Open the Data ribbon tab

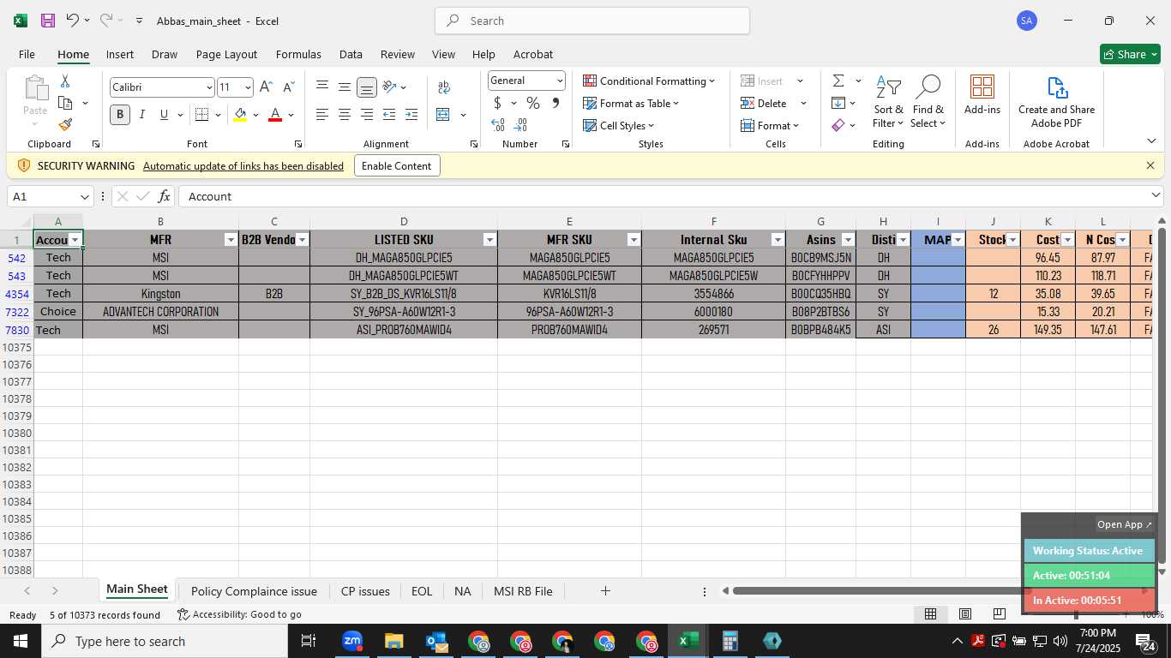(x=351, y=54)
